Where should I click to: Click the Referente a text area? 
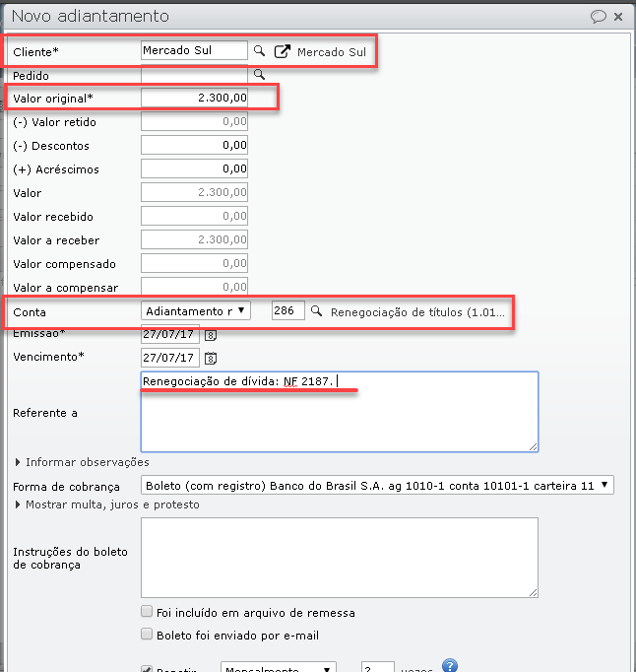(x=340, y=412)
